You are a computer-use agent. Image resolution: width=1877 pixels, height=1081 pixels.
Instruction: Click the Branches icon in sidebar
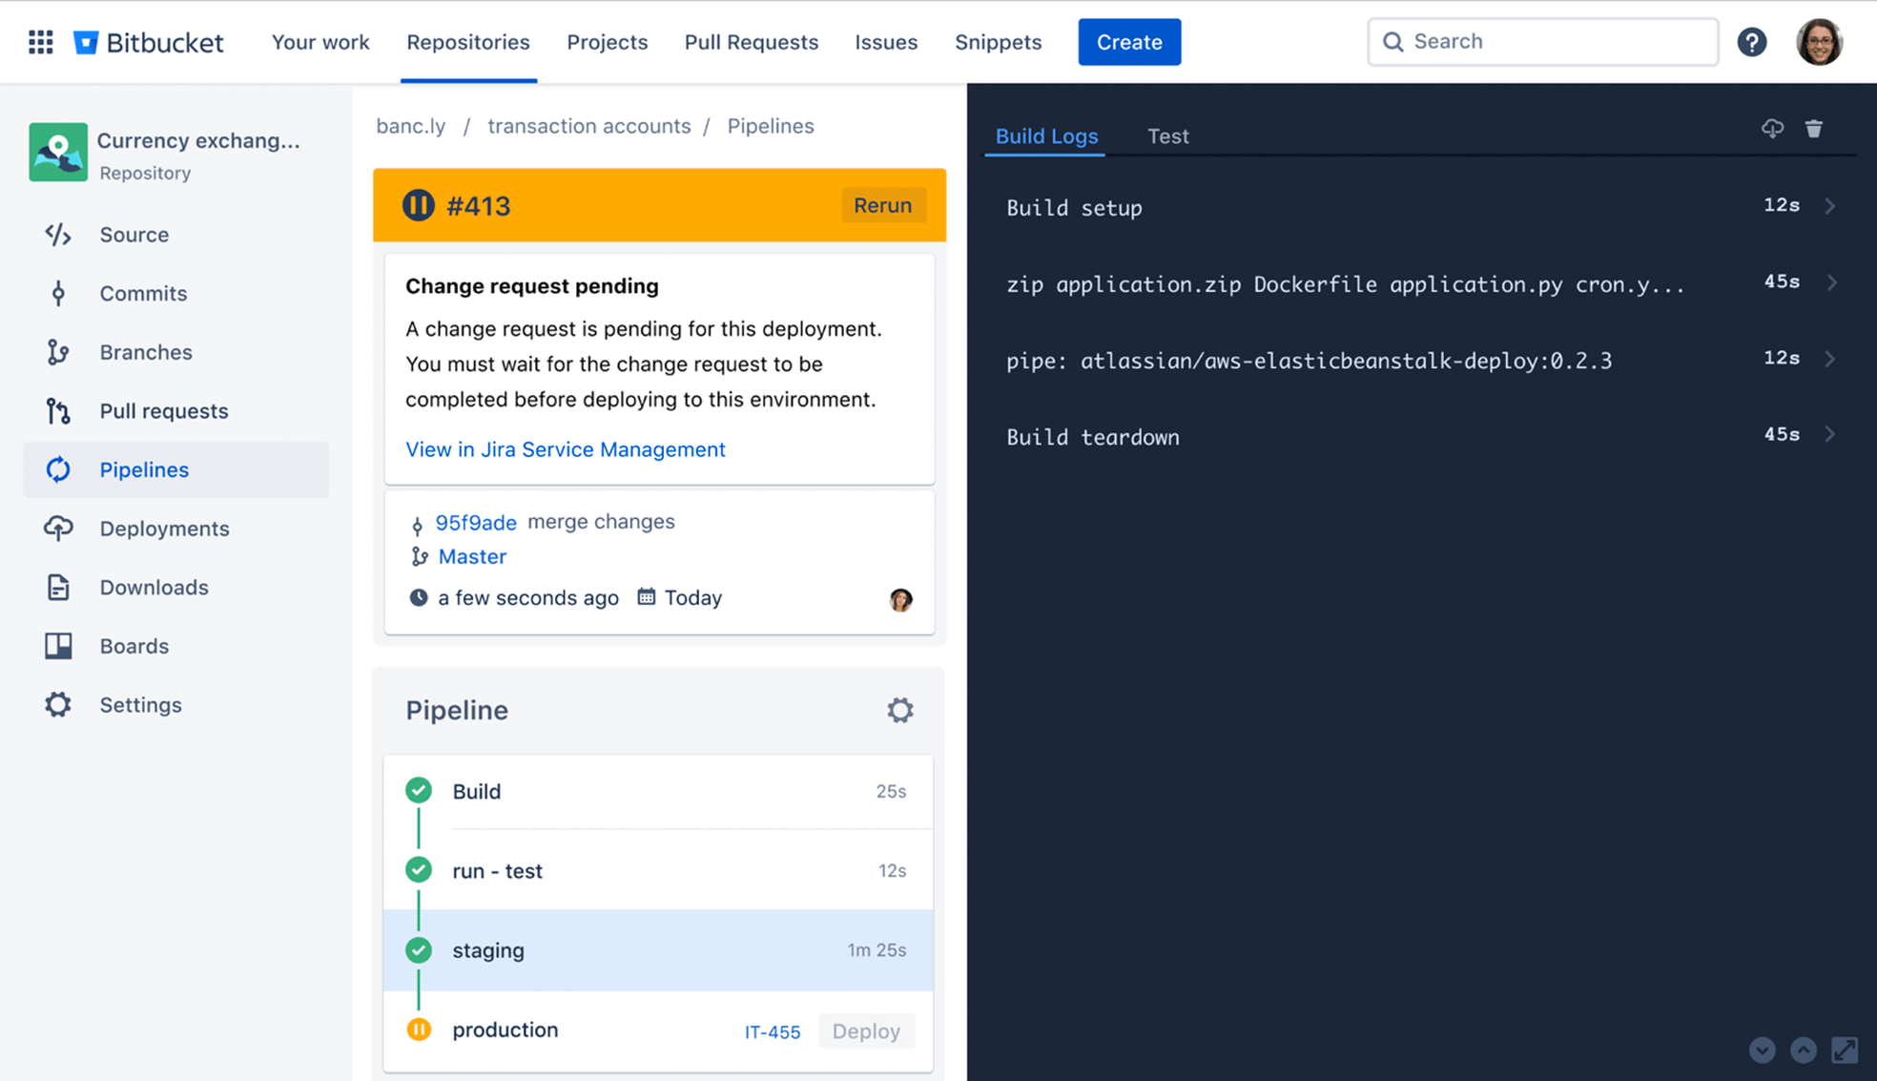click(x=56, y=351)
